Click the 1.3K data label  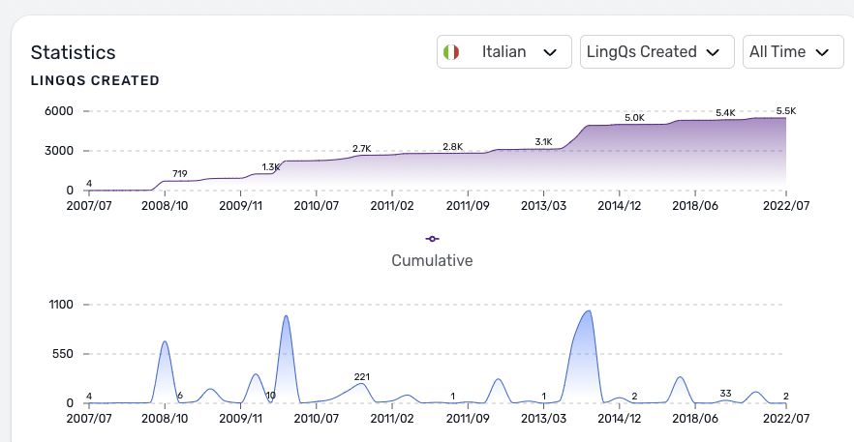(271, 166)
